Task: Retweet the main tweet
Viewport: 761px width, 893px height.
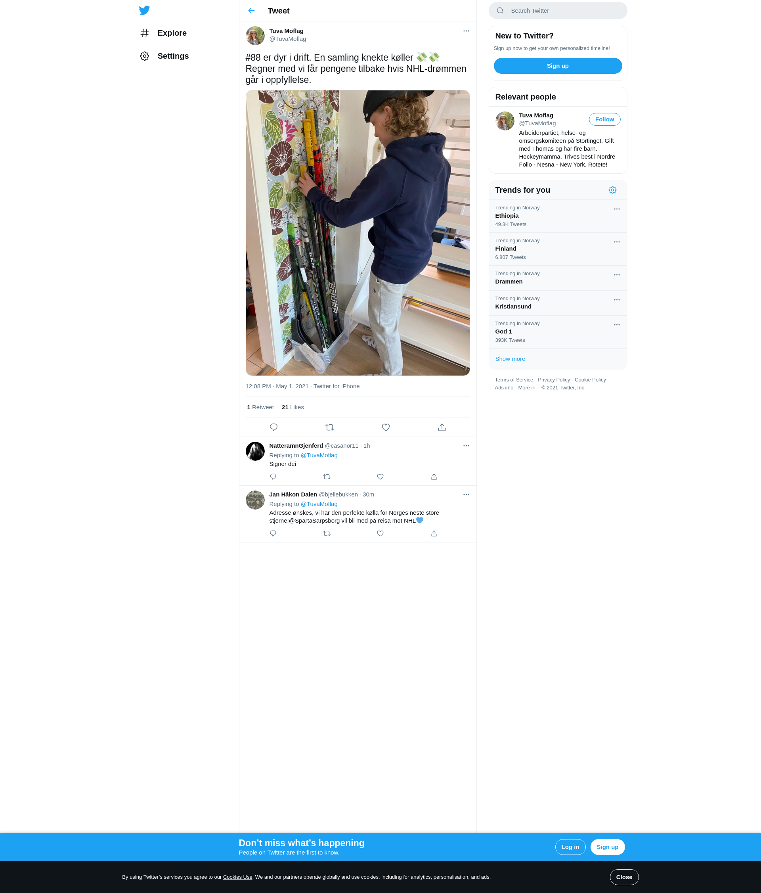Action: coord(329,427)
